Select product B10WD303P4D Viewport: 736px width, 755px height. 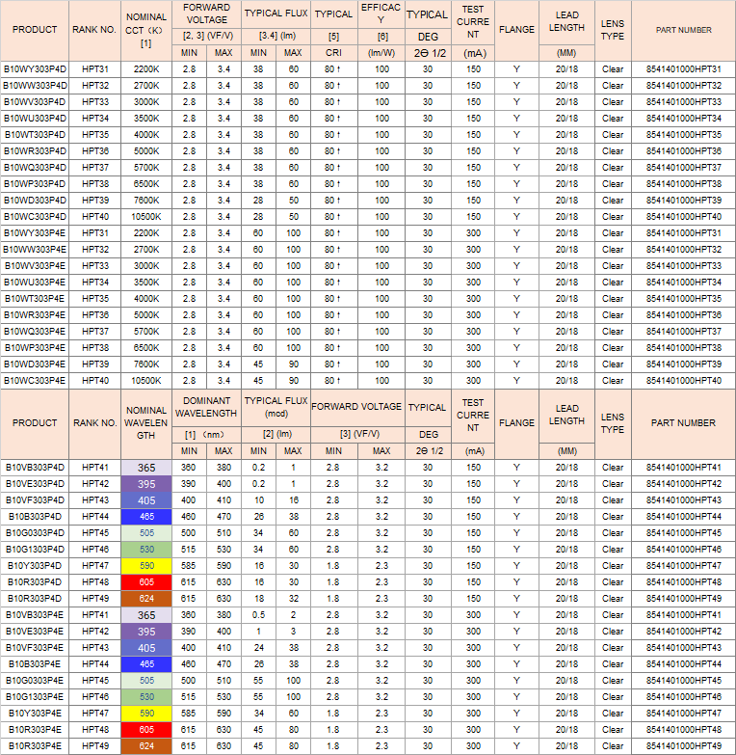[x=35, y=201]
